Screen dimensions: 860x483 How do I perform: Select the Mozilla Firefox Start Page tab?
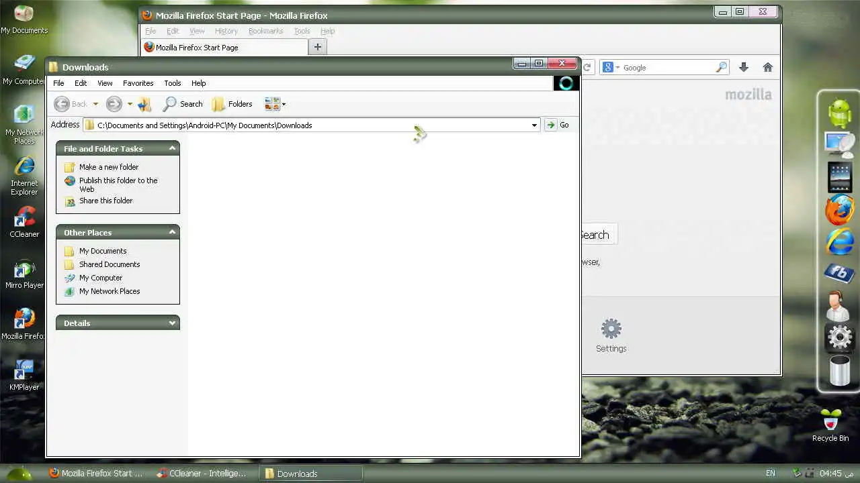224,48
